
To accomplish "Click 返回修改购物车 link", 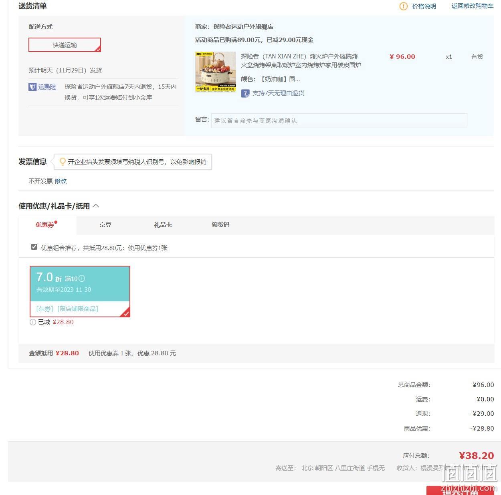I will pyautogui.click(x=473, y=6).
